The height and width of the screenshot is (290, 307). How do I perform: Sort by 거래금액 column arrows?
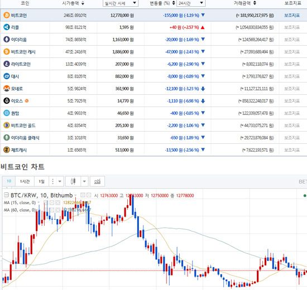(255, 3)
